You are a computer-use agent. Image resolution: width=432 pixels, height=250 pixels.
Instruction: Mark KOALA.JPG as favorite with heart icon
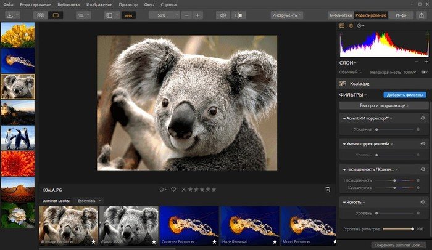[173, 190]
